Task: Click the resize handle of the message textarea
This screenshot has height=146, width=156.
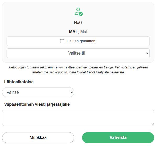Action: tap(153, 125)
